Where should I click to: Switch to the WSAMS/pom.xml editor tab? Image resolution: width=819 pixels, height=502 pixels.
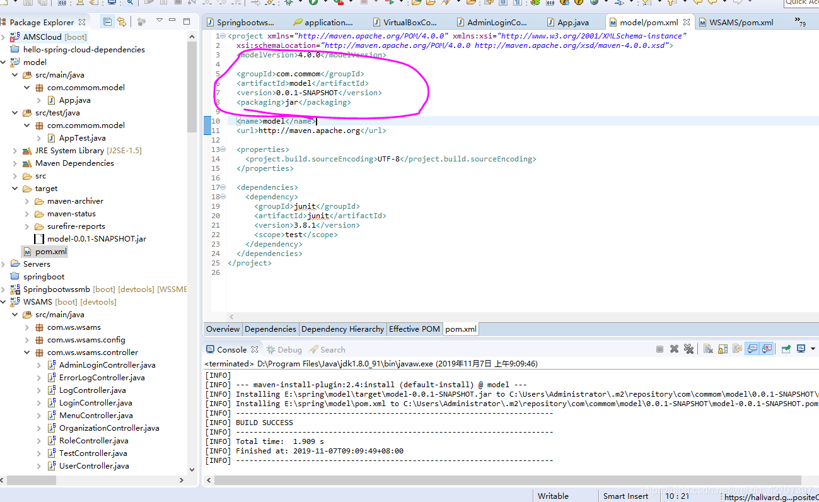736,22
